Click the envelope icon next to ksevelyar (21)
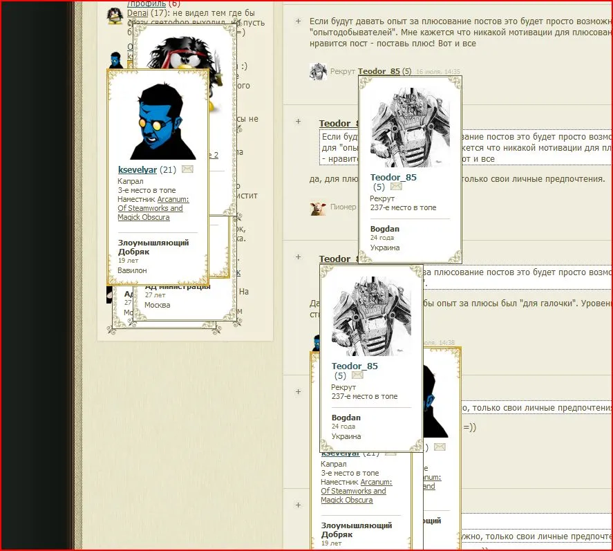Image resolution: width=613 pixels, height=551 pixels. point(187,169)
